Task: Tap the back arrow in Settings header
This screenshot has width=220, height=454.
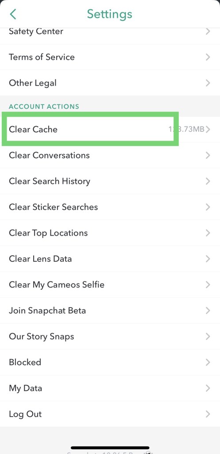Action: click(x=13, y=14)
